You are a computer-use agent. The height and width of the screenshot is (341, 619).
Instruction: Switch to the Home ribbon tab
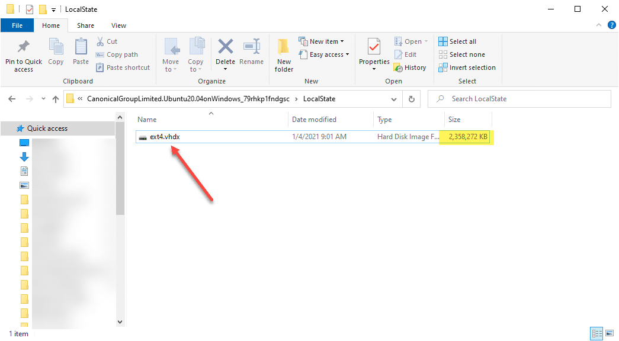pos(51,25)
